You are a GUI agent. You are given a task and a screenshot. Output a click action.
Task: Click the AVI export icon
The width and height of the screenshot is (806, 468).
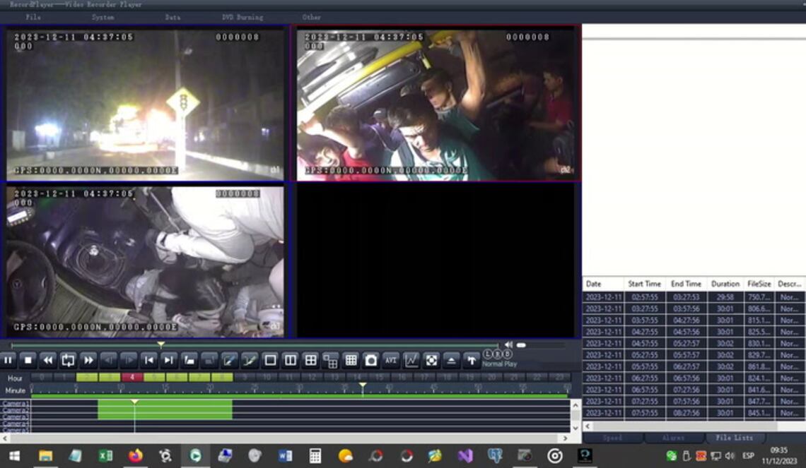click(x=391, y=360)
